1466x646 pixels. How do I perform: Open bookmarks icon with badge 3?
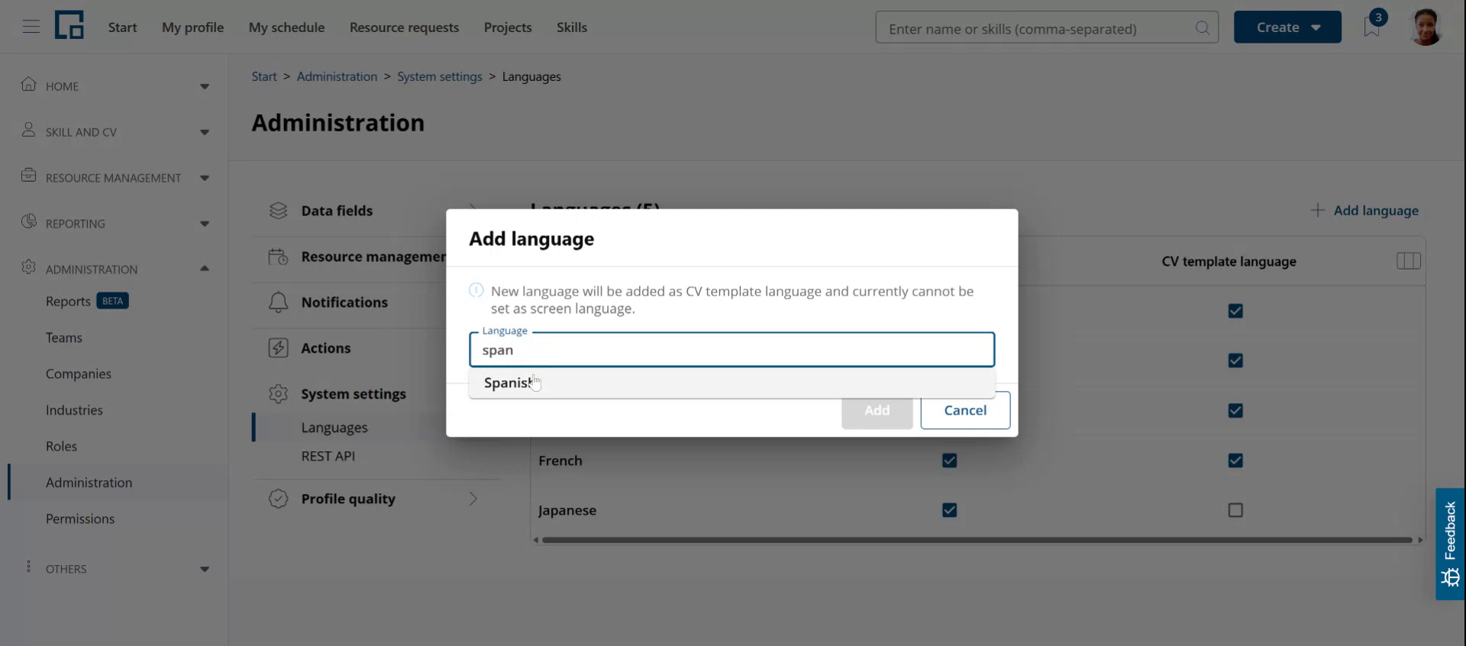pos(1372,26)
